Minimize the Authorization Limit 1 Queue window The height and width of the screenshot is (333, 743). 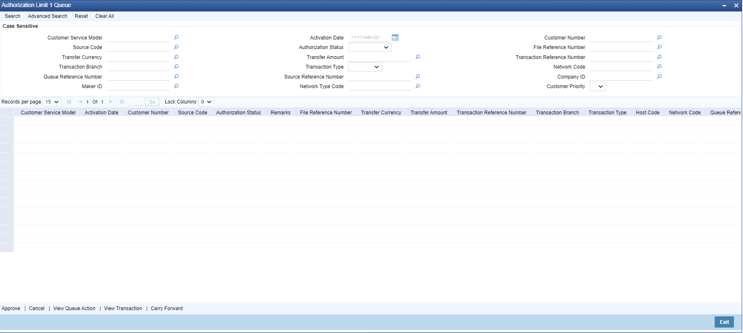724,5
